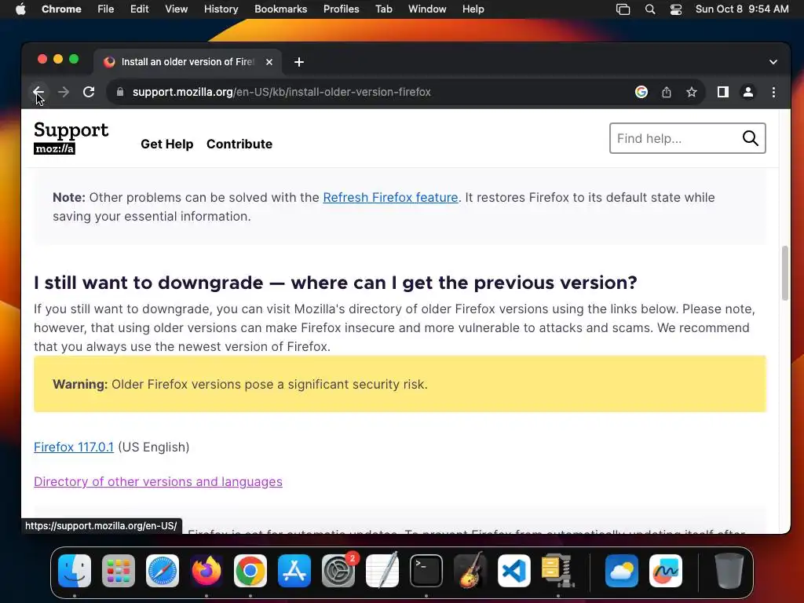This screenshot has height=603, width=804.
Task: Open the archive utility icon in Dock
Action: (558, 571)
